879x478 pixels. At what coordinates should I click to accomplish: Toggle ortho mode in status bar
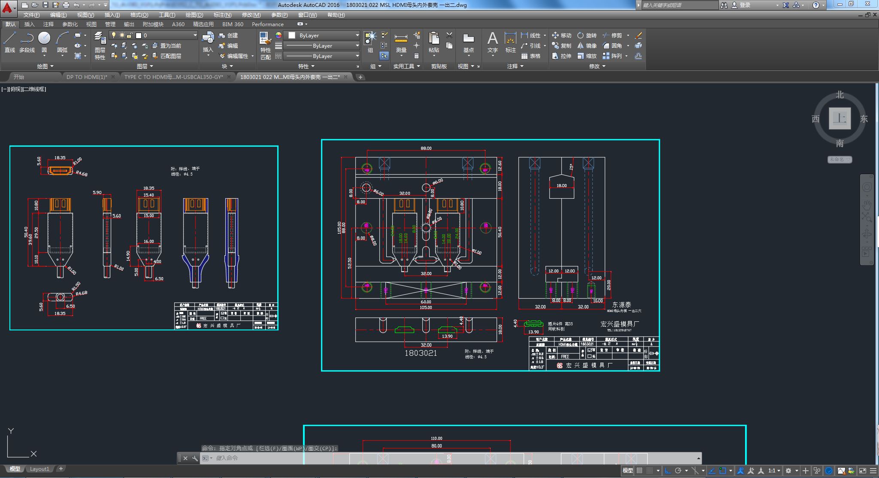pos(668,471)
